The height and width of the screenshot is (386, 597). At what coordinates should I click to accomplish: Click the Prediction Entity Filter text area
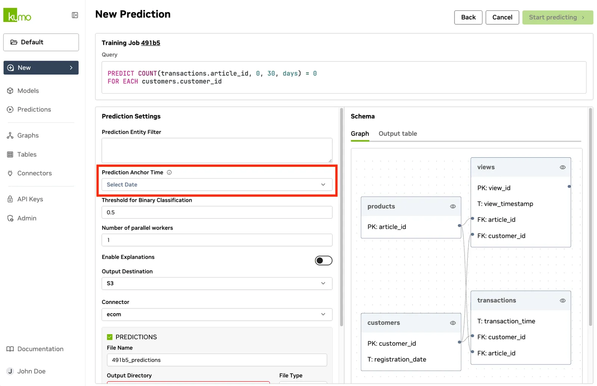point(217,151)
